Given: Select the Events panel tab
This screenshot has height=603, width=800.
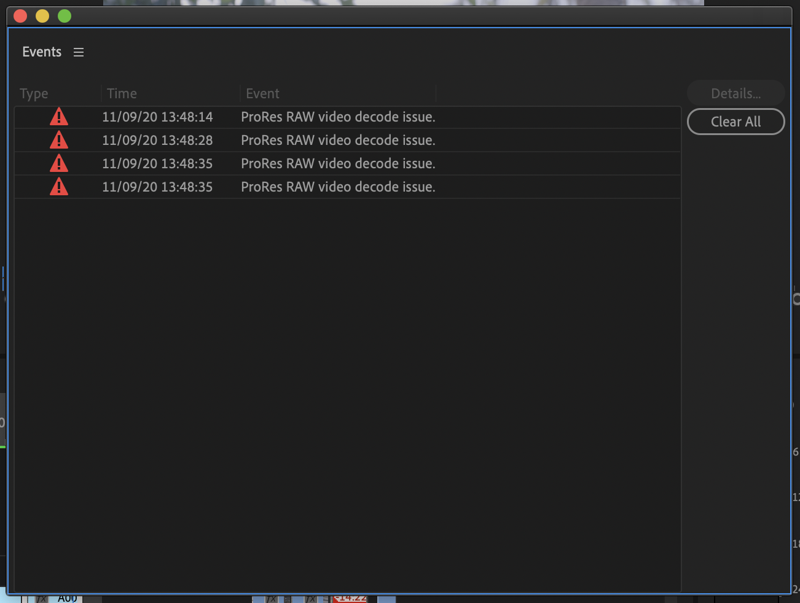Looking at the screenshot, I should click(x=42, y=52).
